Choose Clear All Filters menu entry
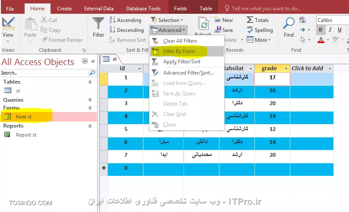This screenshot has width=349, height=212. pyautogui.click(x=187, y=41)
